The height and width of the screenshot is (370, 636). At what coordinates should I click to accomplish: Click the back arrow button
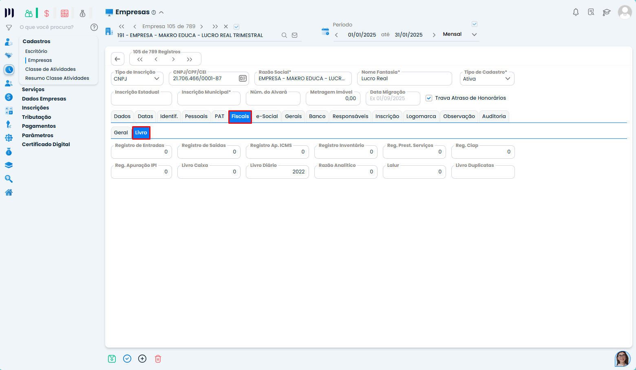pos(117,59)
